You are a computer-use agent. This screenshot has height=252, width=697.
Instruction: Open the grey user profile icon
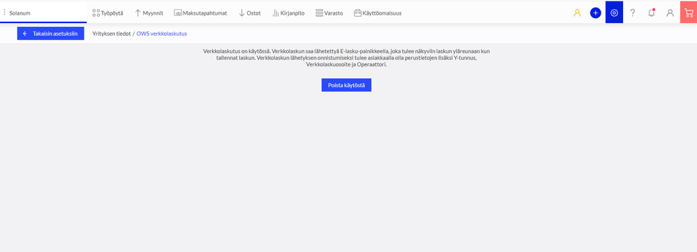670,13
